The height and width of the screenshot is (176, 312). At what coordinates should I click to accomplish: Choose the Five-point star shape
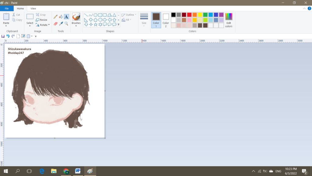pyautogui.click(x=95, y=24)
